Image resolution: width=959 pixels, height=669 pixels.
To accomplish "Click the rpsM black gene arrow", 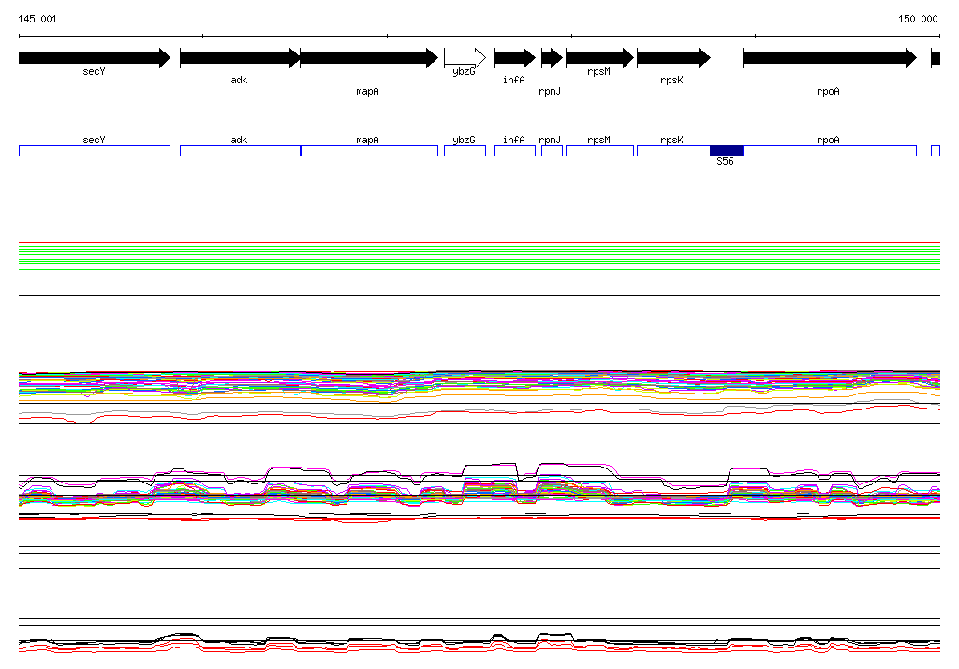I will click(600, 58).
